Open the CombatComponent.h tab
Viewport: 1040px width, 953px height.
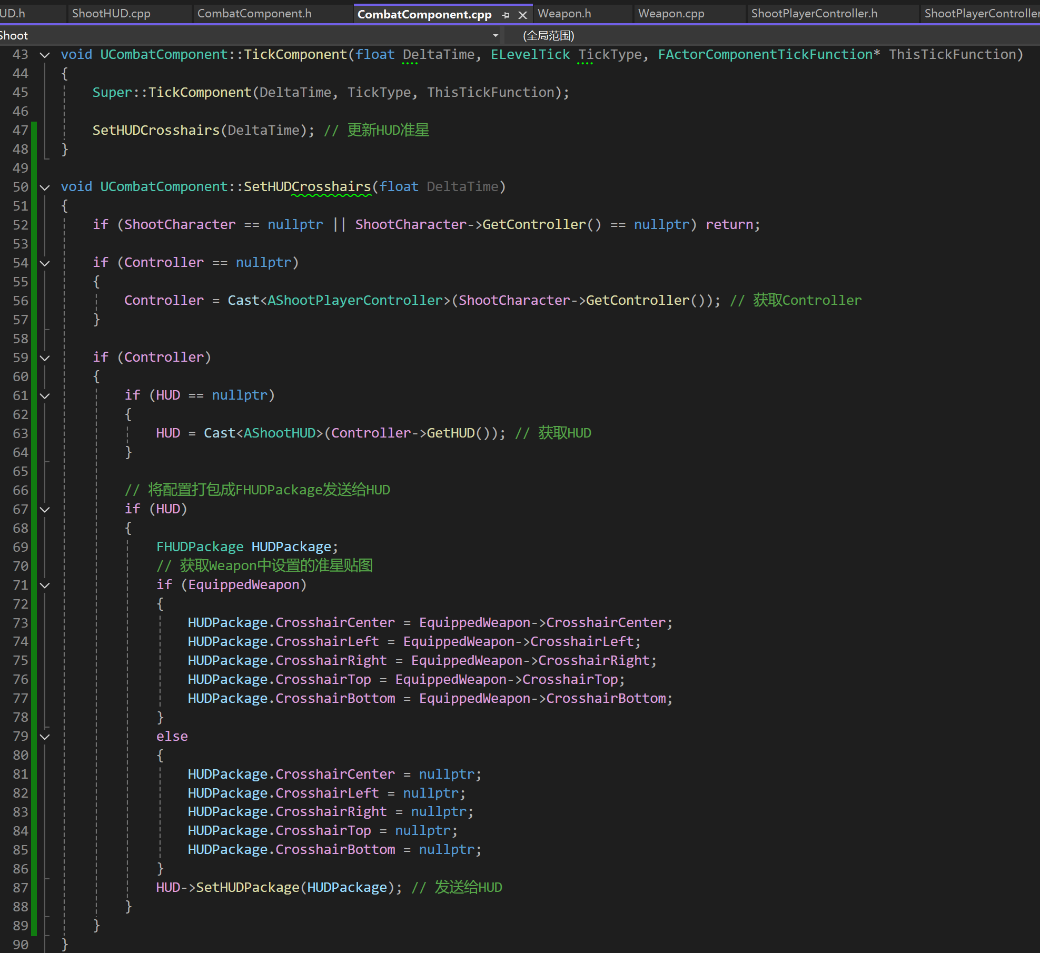click(x=254, y=14)
